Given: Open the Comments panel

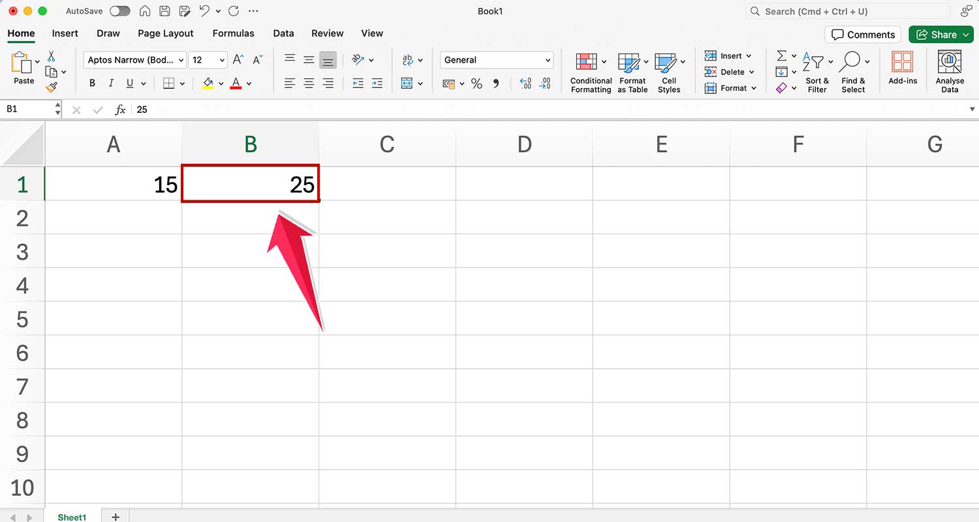Looking at the screenshot, I should pos(863,34).
